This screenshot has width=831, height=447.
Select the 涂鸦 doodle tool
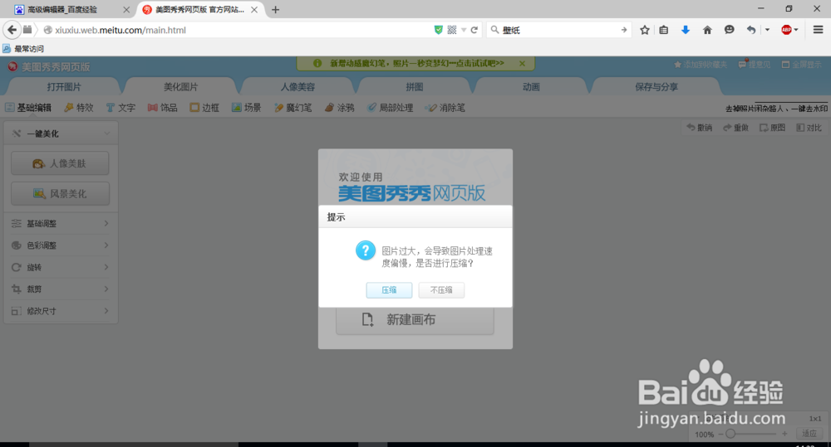point(339,107)
